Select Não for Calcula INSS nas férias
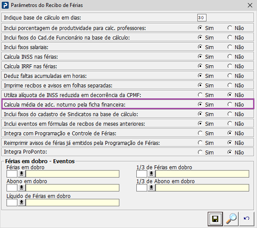The height and width of the screenshot is (228, 257). (230, 57)
